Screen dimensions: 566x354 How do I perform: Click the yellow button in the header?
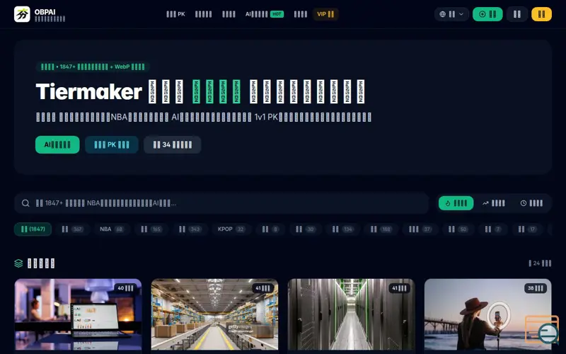541,14
